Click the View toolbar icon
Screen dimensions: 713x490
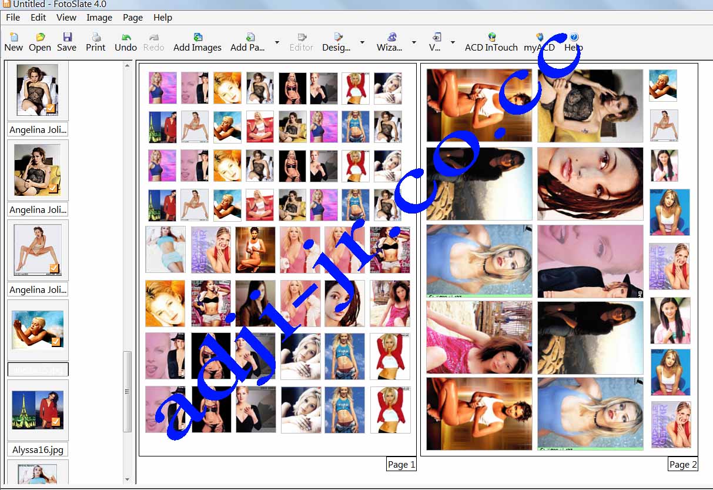(x=436, y=42)
